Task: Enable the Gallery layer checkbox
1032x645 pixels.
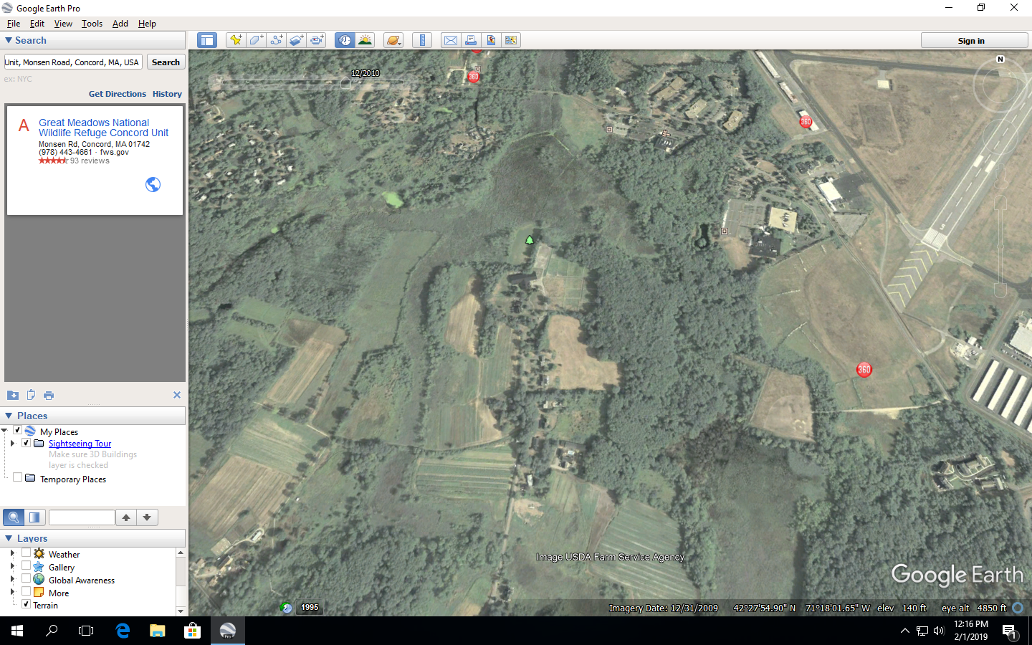Action: 27,565
